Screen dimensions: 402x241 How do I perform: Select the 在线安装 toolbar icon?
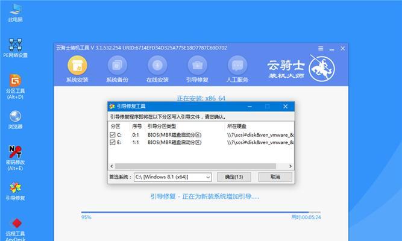157,69
